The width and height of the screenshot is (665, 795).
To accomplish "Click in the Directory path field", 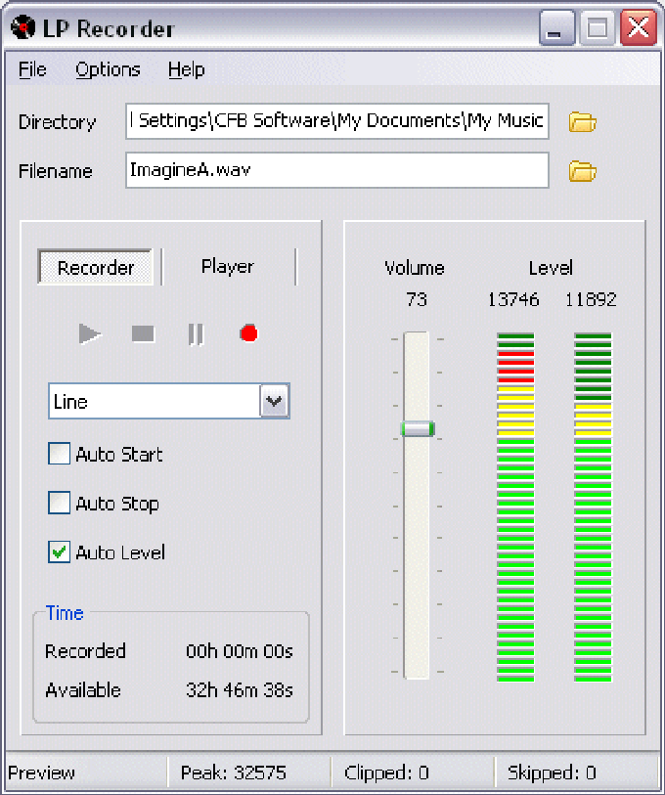I will (x=337, y=121).
